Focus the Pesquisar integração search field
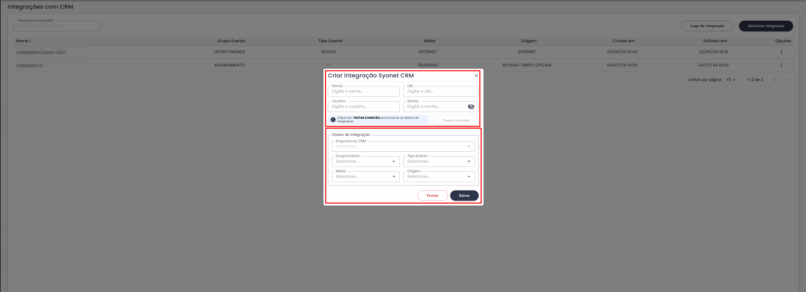Screen dimensions: 806x292 57,26
